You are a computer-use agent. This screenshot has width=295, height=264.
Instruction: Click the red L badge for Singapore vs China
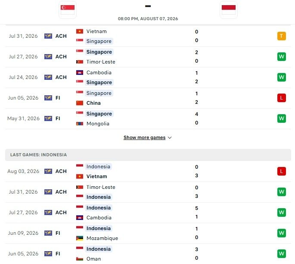[282, 98]
